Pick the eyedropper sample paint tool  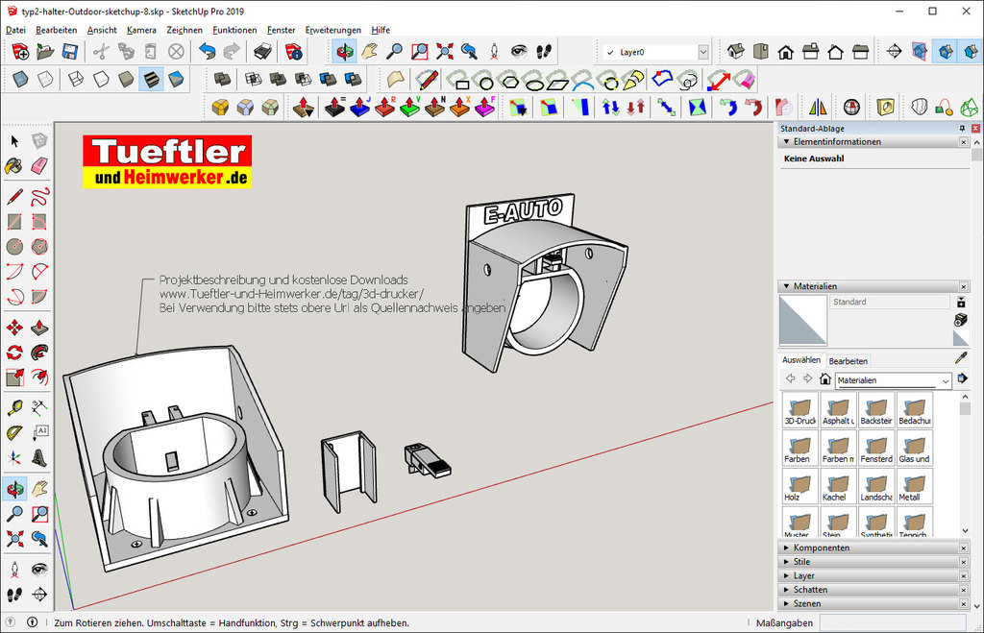coord(961,357)
